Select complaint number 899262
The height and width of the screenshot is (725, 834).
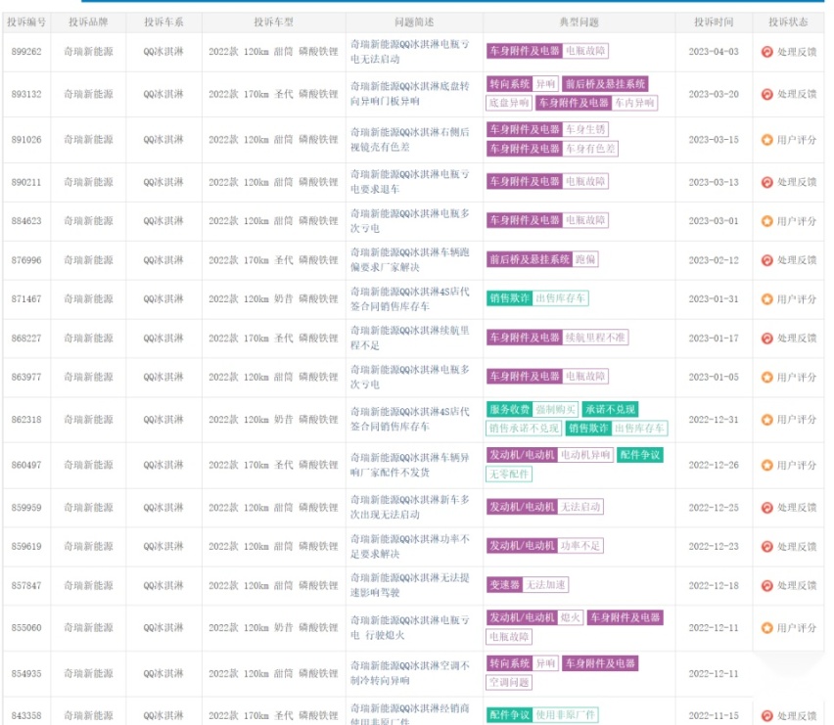(26, 52)
